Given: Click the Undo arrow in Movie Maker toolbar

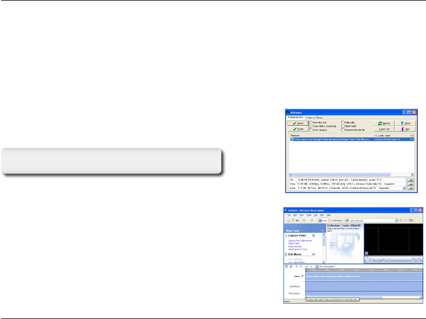Looking at the screenshot, I should click(304, 220).
